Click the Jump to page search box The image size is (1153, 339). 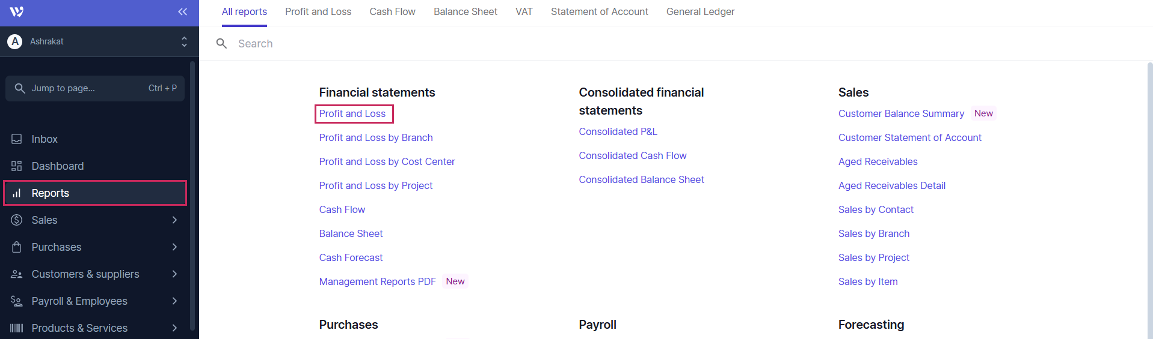coord(95,88)
